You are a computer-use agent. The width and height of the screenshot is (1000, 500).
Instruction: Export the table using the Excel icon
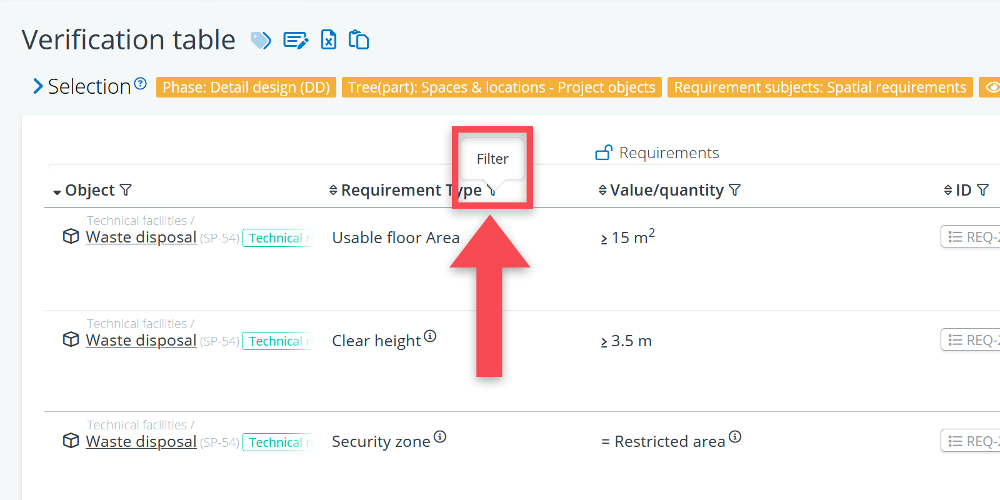[328, 40]
